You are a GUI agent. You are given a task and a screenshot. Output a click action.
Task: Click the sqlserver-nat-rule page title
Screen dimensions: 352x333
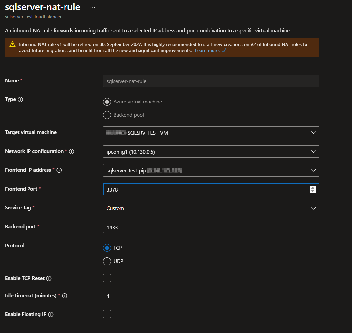[x=43, y=7]
